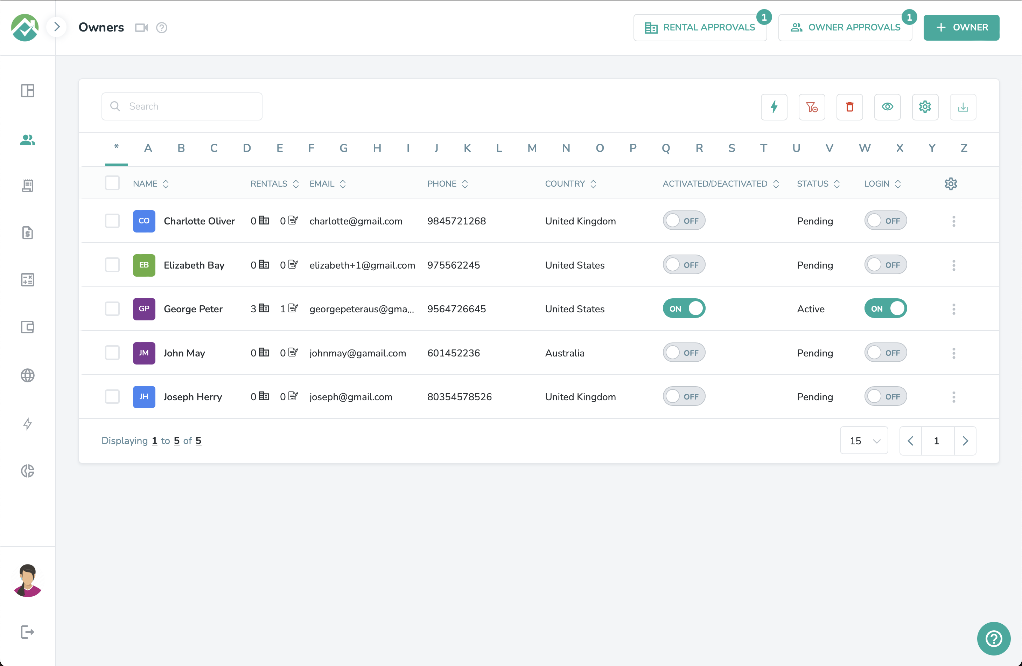
Task: Turn off George Peter's activated toggle
Action: (684, 308)
